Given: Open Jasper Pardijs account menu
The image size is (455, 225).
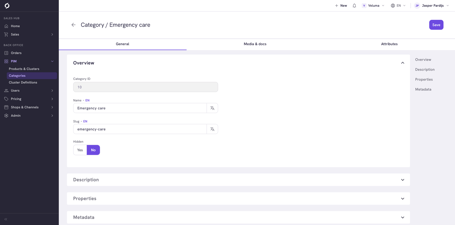Looking at the screenshot, I should pyautogui.click(x=432, y=5).
